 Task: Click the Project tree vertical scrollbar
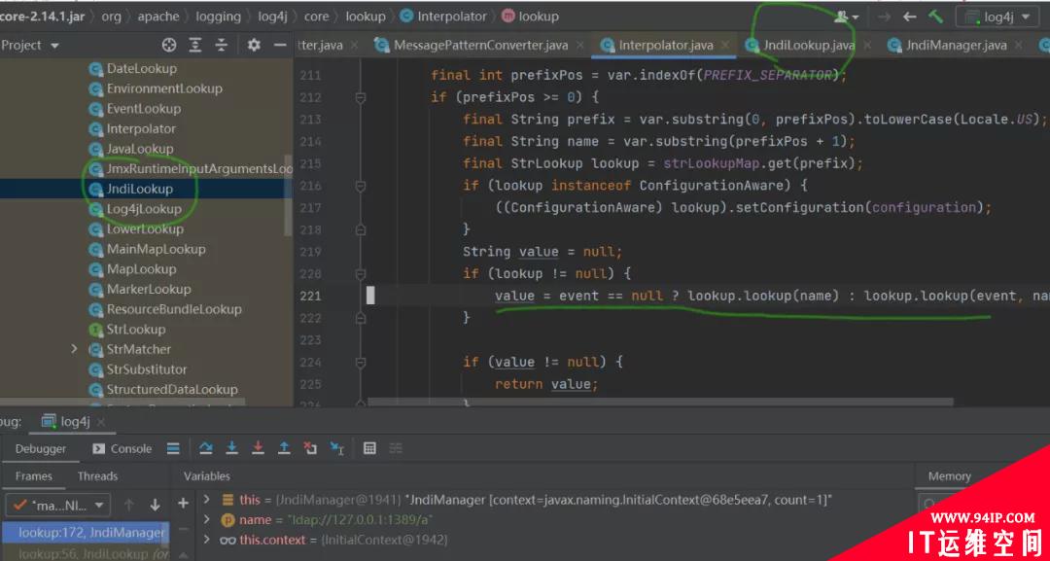coord(288,194)
